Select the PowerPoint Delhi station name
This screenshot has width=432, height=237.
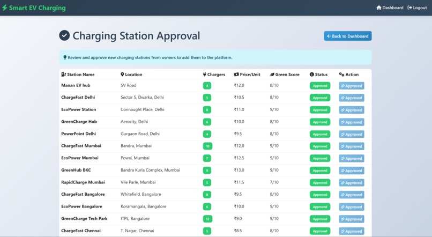point(78,134)
